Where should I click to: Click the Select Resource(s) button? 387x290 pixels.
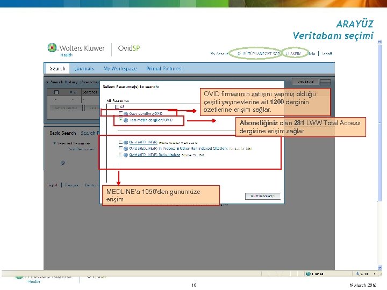pos(263,196)
